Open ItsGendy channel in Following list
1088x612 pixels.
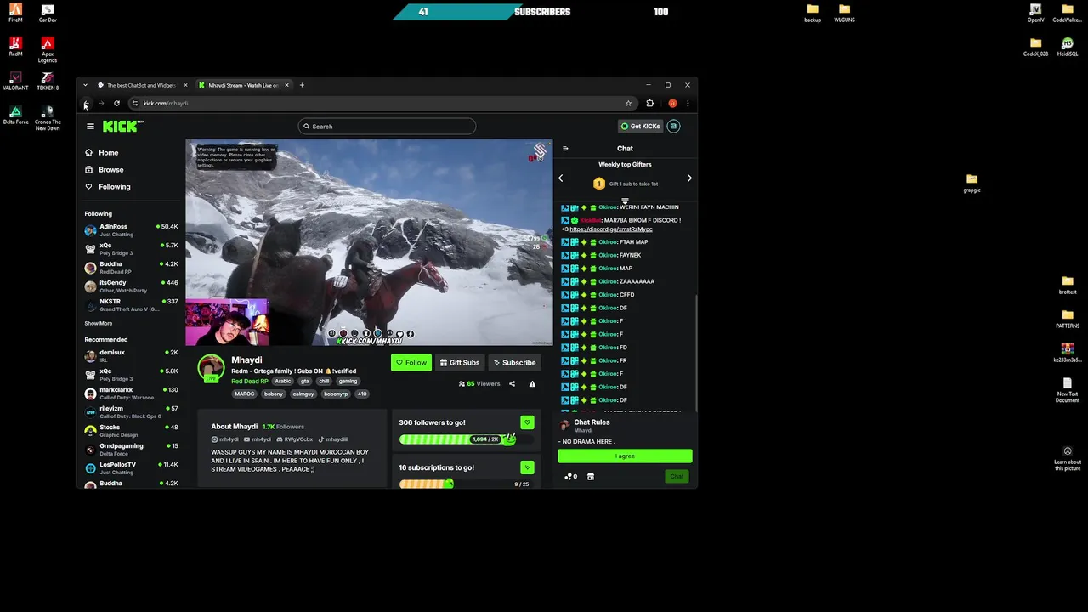pyautogui.click(x=131, y=286)
